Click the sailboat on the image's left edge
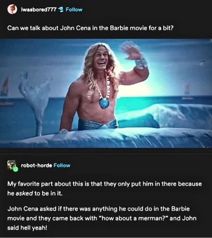The width and height of the screenshot is (212, 238). coord(5,87)
